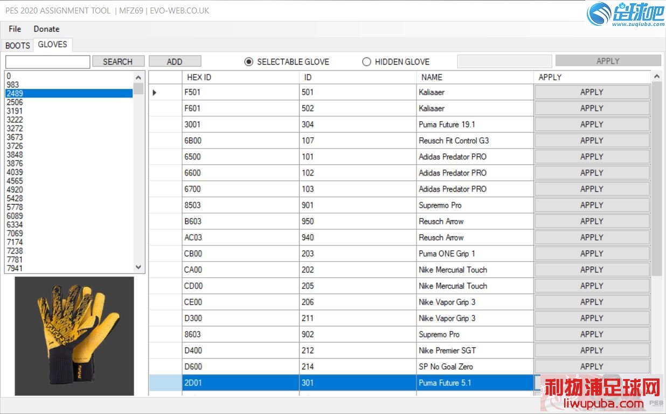Select 6089 in the ID list
This screenshot has width=666, height=414.
point(69,216)
